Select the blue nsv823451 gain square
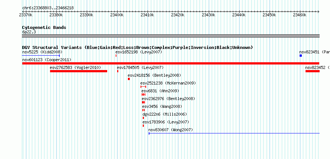This screenshot has height=159, width=330. pyautogui.click(x=301, y=56)
